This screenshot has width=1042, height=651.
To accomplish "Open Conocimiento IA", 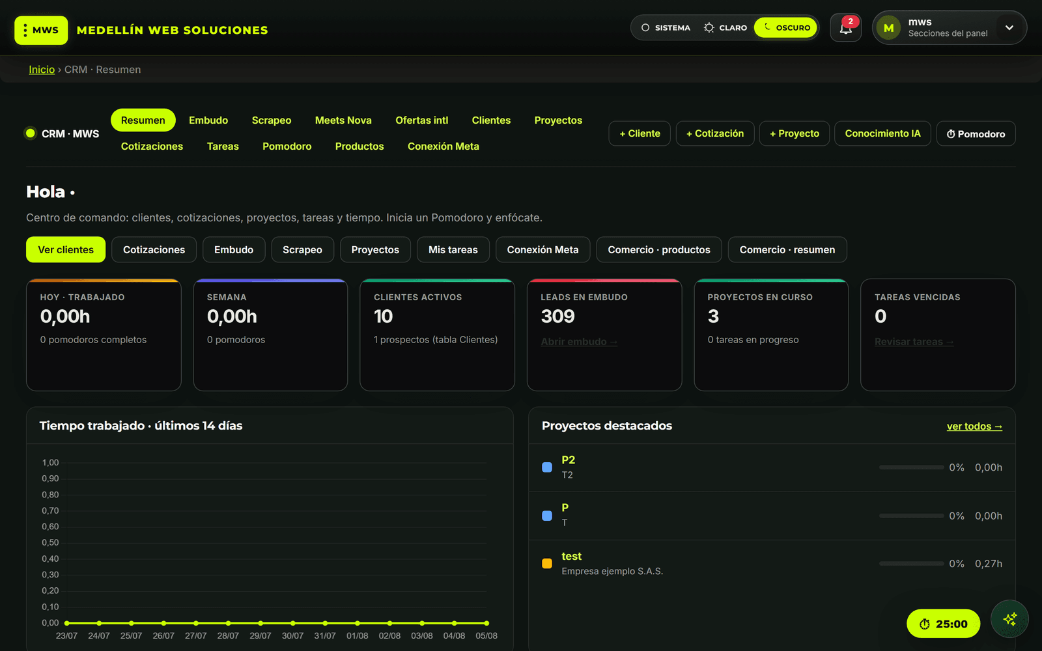I will click(x=882, y=133).
